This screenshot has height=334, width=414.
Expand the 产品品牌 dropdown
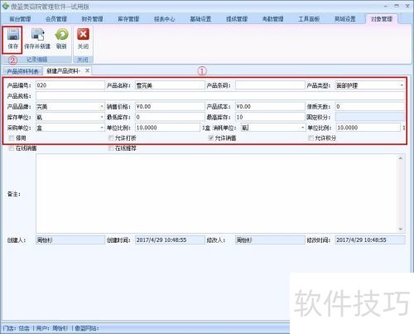click(102, 107)
